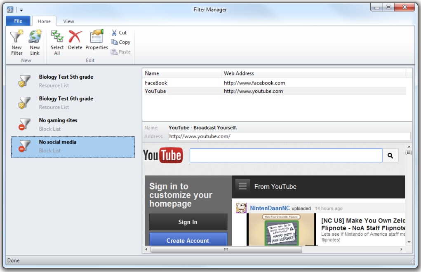Image resolution: width=421 pixels, height=272 pixels.
Task: Sort by the Name column header
Action: tap(182, 73)
